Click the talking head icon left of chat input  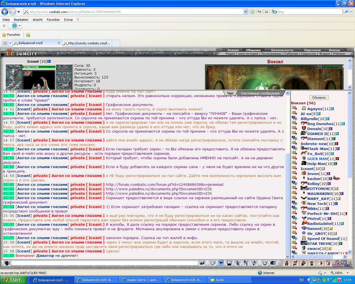(7, 263)
